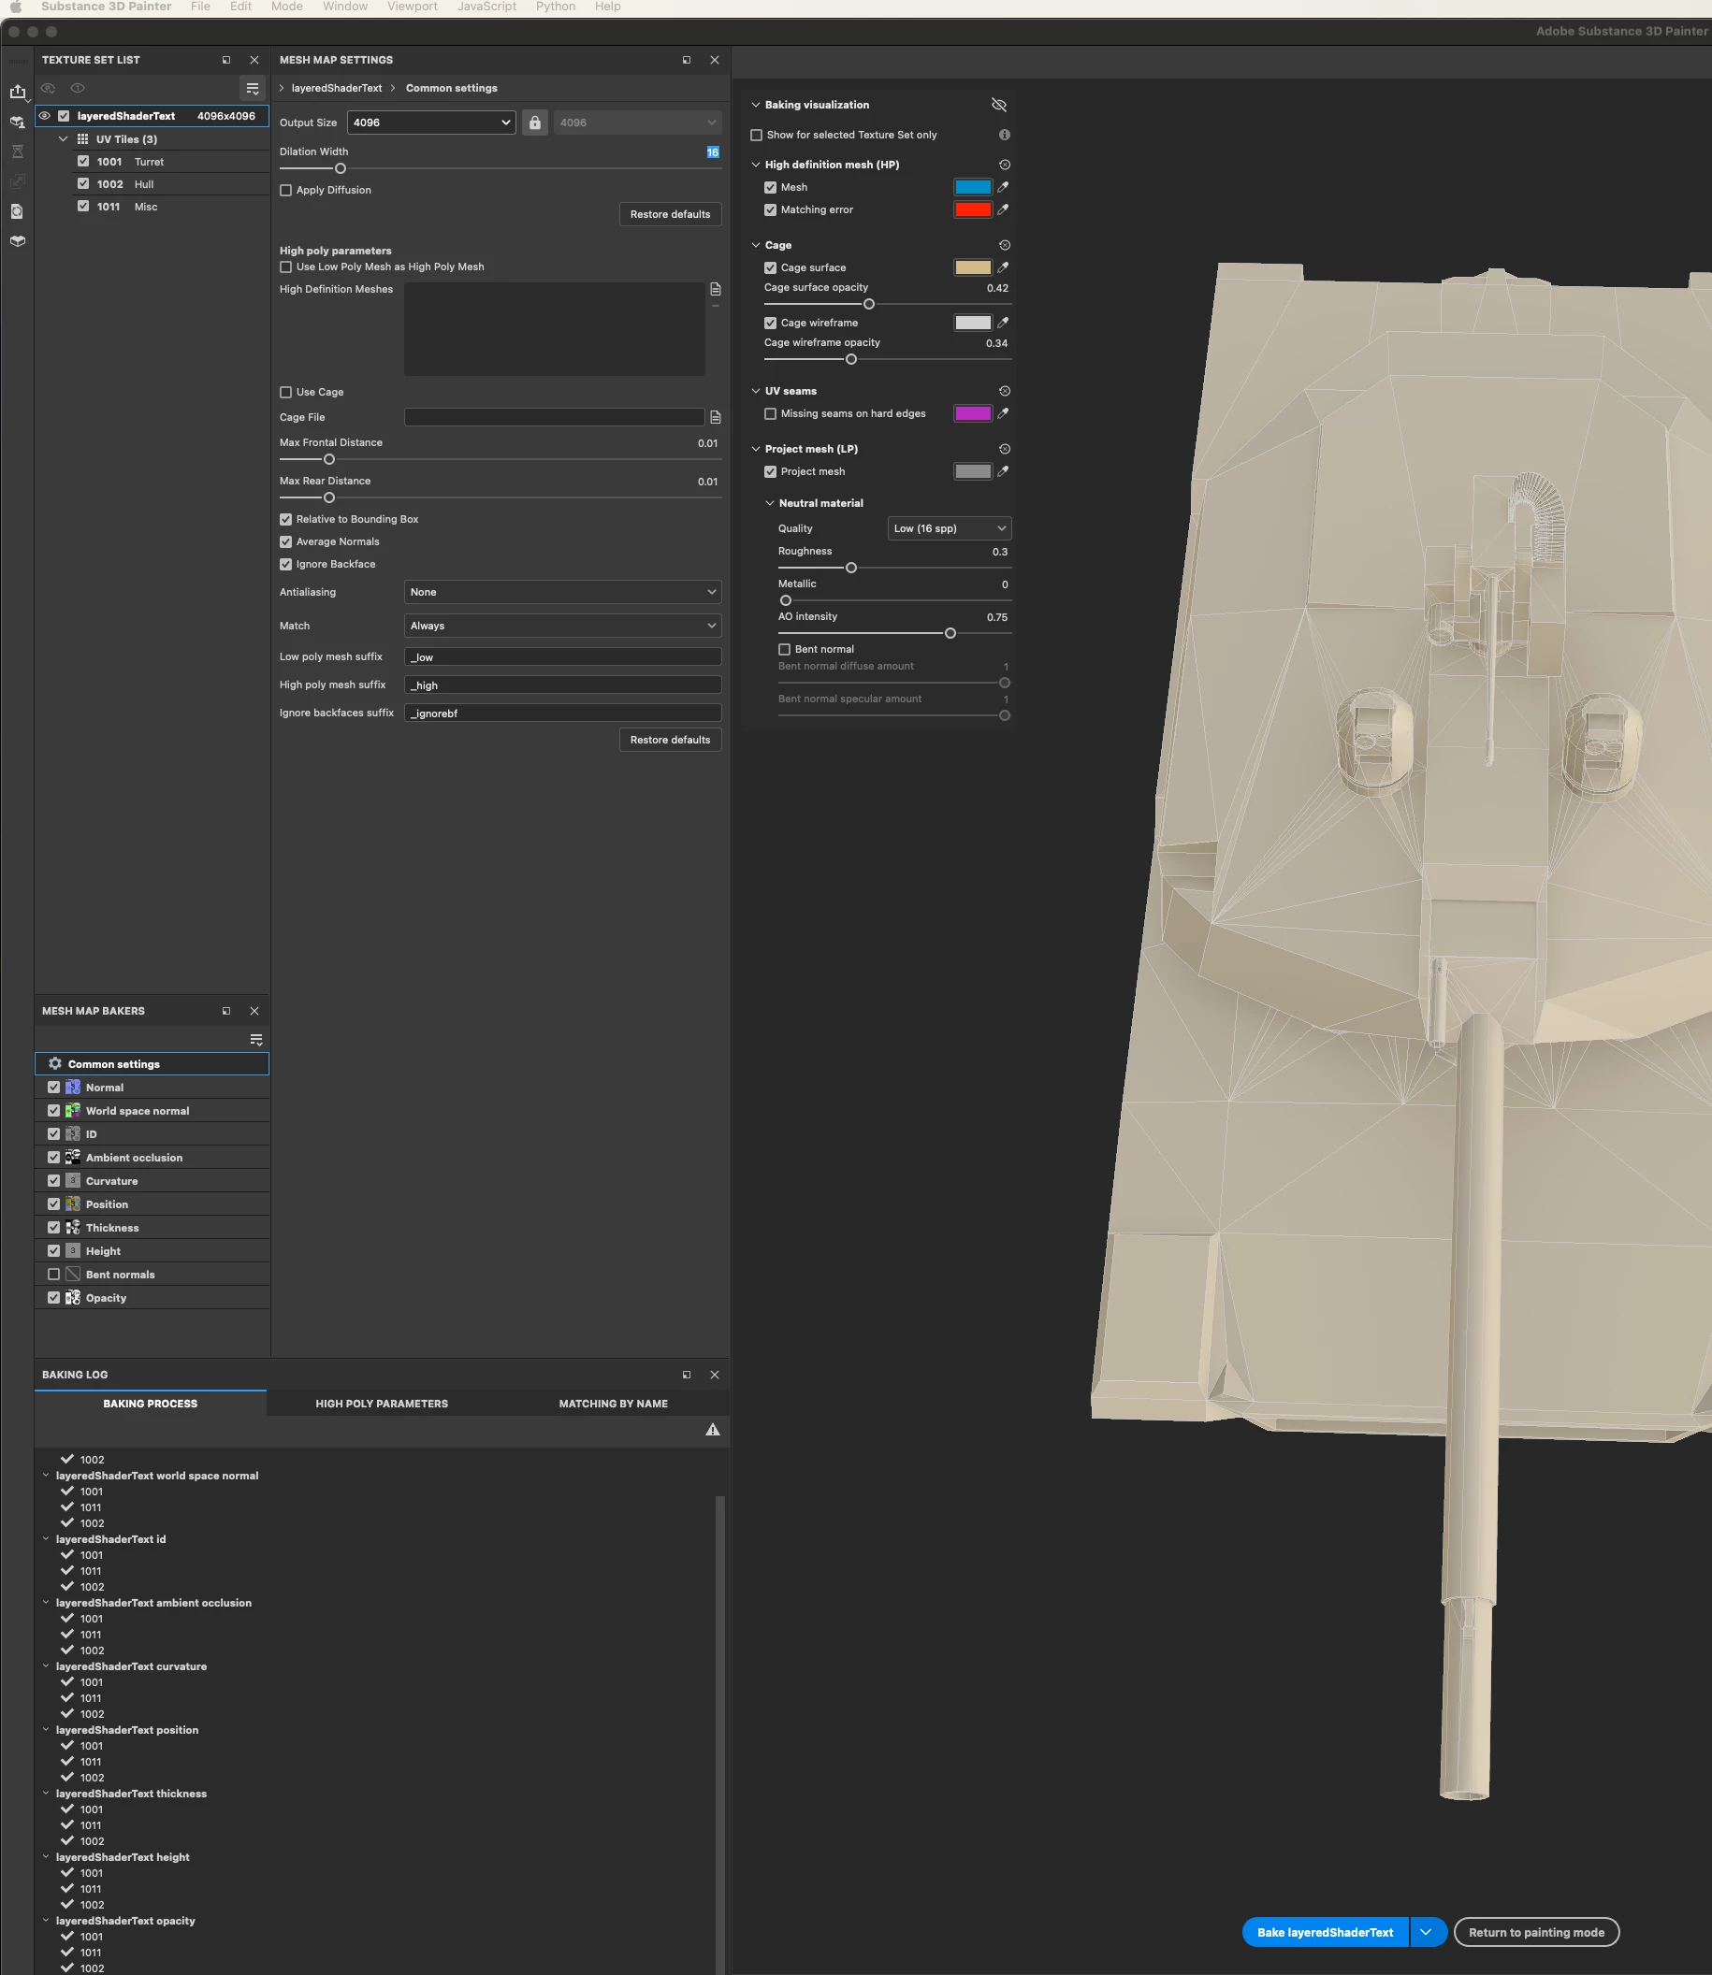Click the hourglass icon in left sidebar
Screen dimensions: 1712x1975
click(17, 151)
